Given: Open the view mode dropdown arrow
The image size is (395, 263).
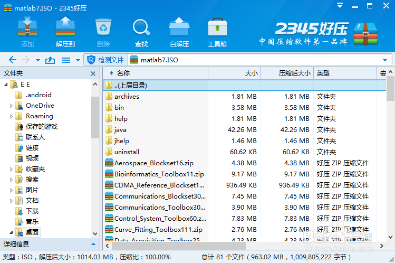Looking at the screenshot, I should 78,60.
